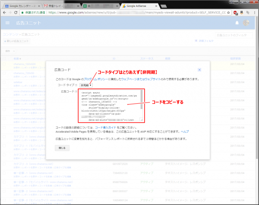Sort by the 名前 column header
Screen dimensions: 259x205
tap(17, 59)
